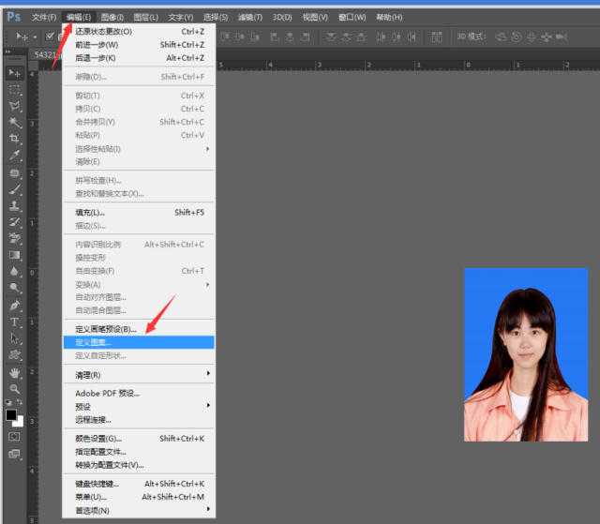Select the Magic Wand tool
Image resolution: width=600 pixels, height=524 pixels.
[x=15, y=123]
